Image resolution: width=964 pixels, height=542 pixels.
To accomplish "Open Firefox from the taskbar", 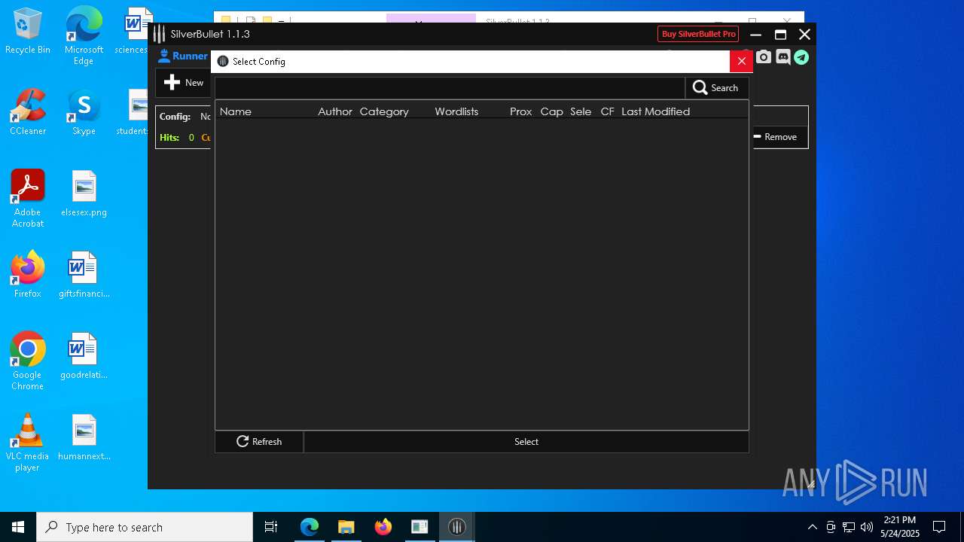I will [x=383, y=527].
